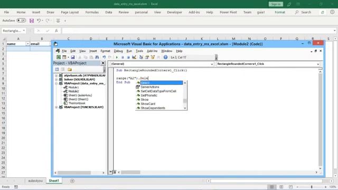The width and height of the screenshot is (338, 190).
Task: Click View Code icon in Project panel
Action: [57, 69]
